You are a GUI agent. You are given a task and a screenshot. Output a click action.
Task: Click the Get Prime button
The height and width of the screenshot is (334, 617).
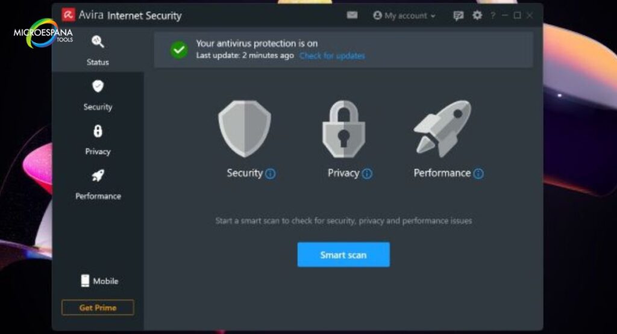coord(98,308)
